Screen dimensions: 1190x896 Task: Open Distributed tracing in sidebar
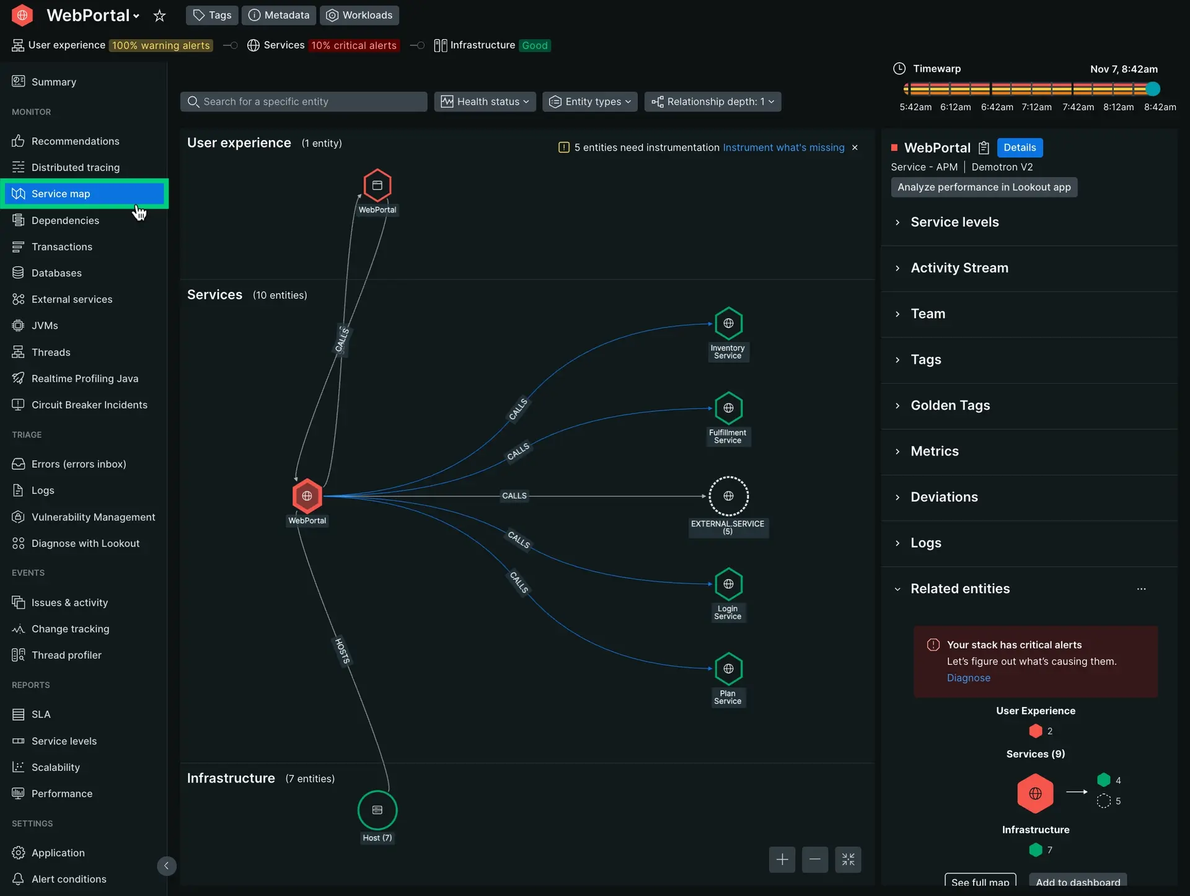75,167
